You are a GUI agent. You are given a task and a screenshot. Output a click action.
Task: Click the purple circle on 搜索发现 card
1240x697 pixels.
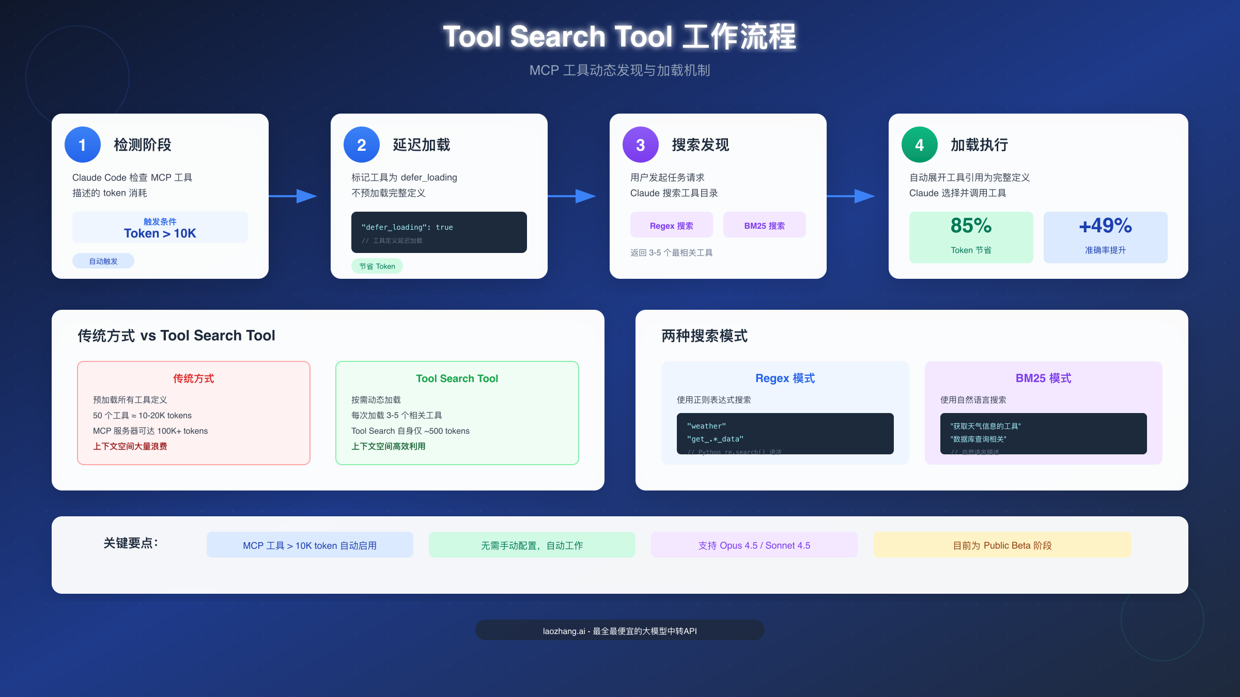pyautogui.click(x=641, y=145)
